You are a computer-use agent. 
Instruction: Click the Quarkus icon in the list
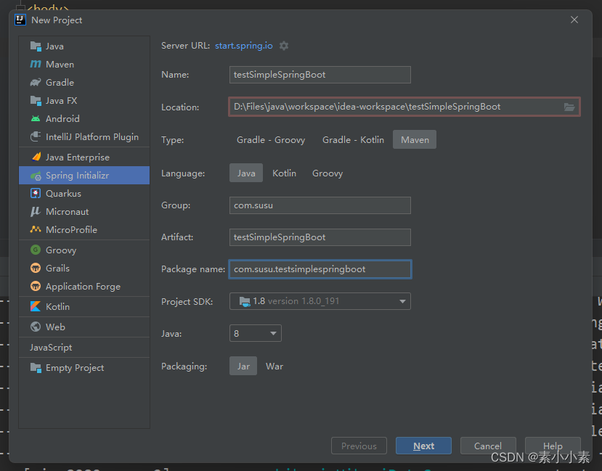click(x=36, y=193)
